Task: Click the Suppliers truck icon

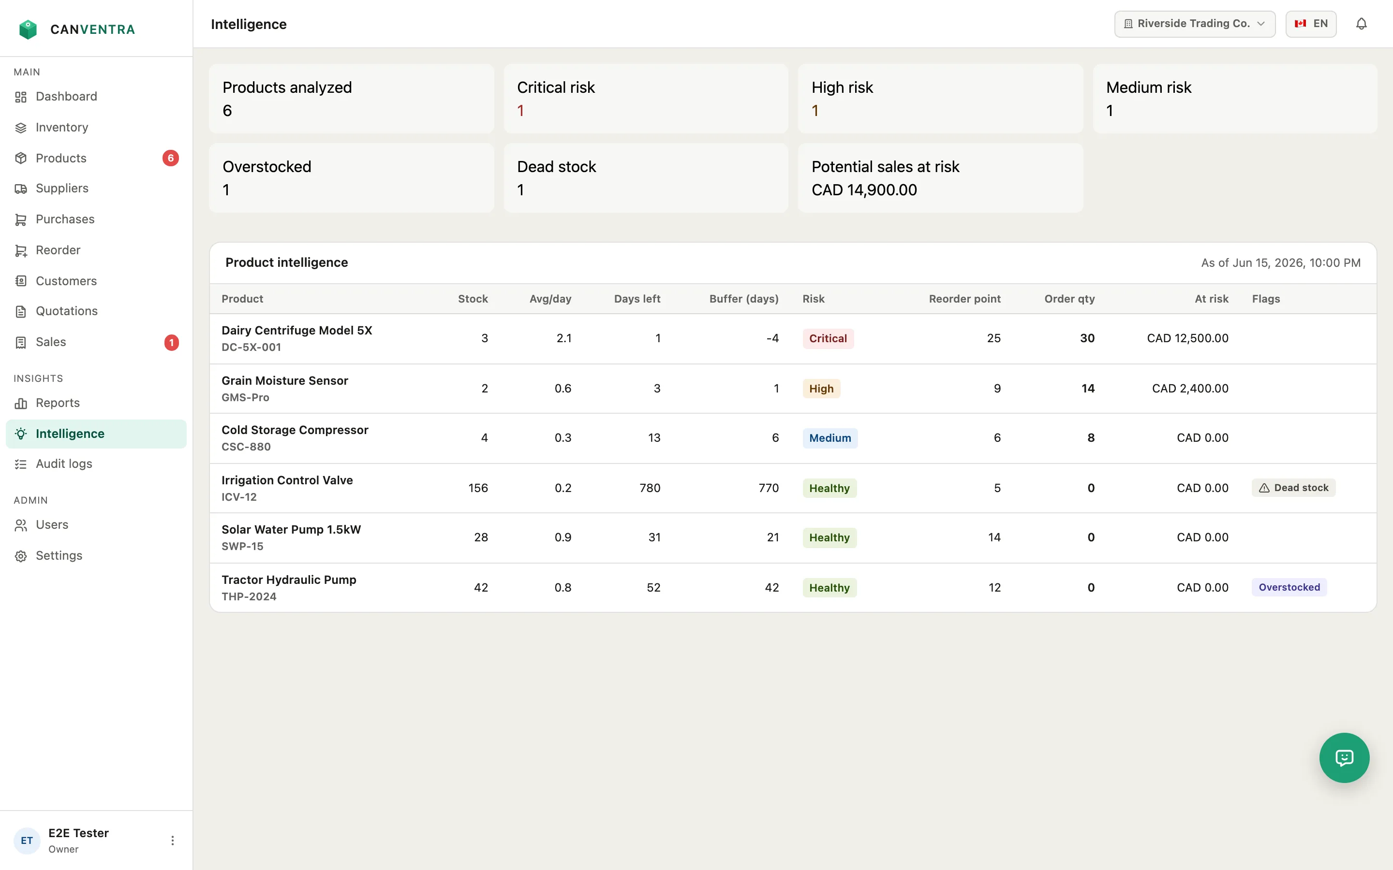Action: click(x=21, y=188)
